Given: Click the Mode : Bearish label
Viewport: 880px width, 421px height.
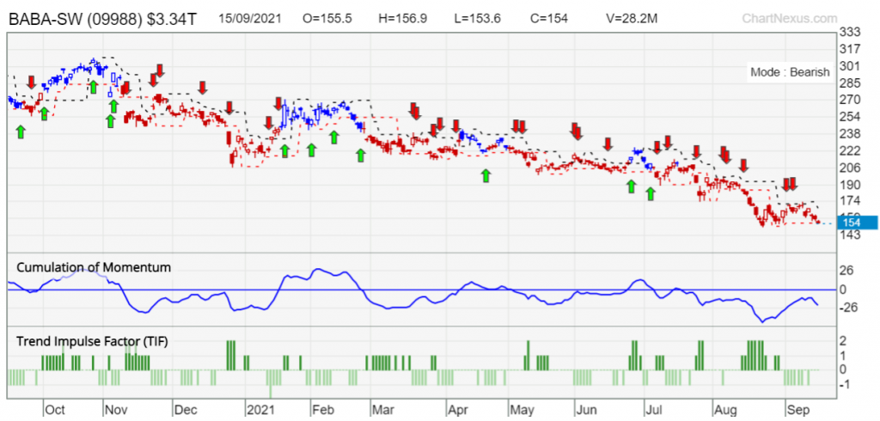Looking at the screenshot, I should [790, 72].
